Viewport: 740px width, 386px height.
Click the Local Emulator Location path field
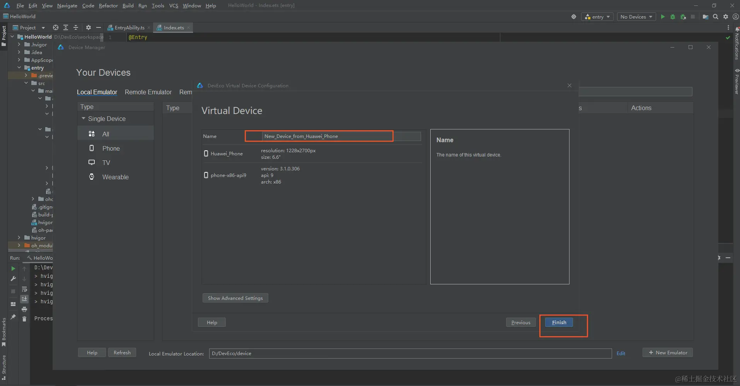click(410, 353)
